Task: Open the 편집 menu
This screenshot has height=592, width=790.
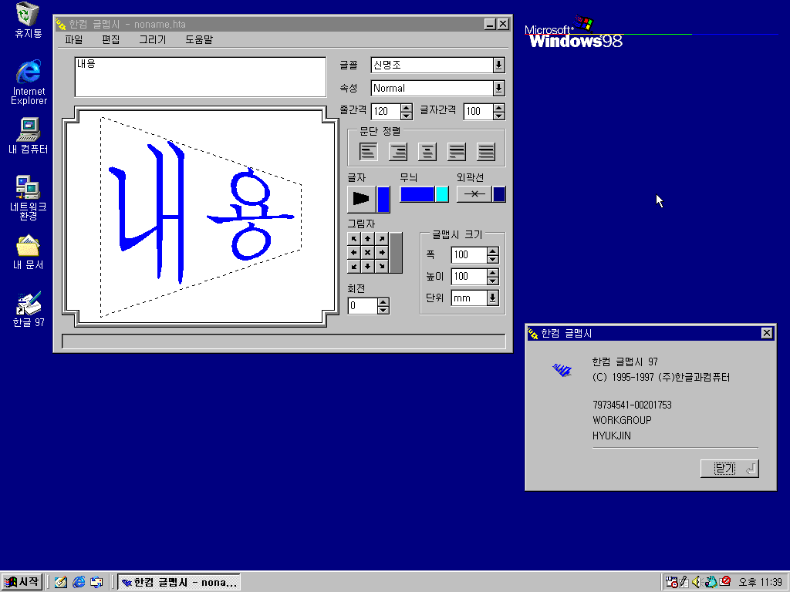Action: (111, 39)
